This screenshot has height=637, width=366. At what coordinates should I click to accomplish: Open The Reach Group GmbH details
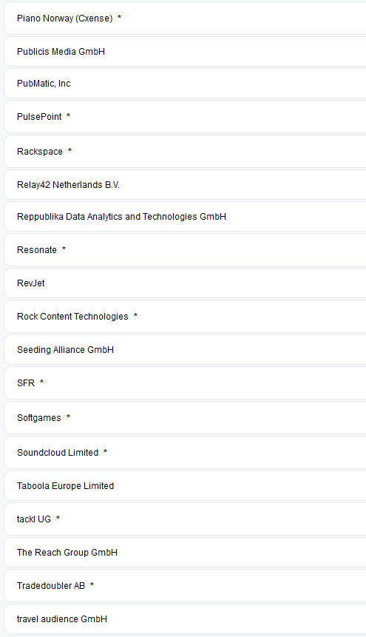[186, 553]
